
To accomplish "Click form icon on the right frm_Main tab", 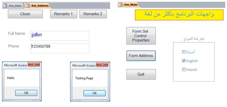I will pos(120,5).
